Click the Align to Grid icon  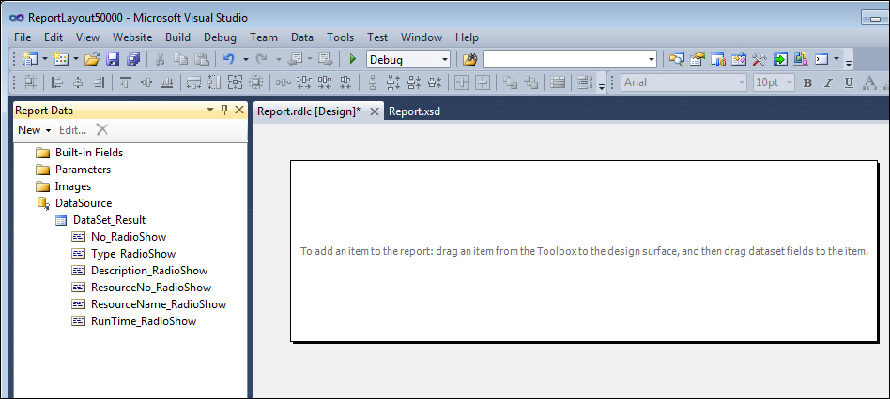(29, 82)
